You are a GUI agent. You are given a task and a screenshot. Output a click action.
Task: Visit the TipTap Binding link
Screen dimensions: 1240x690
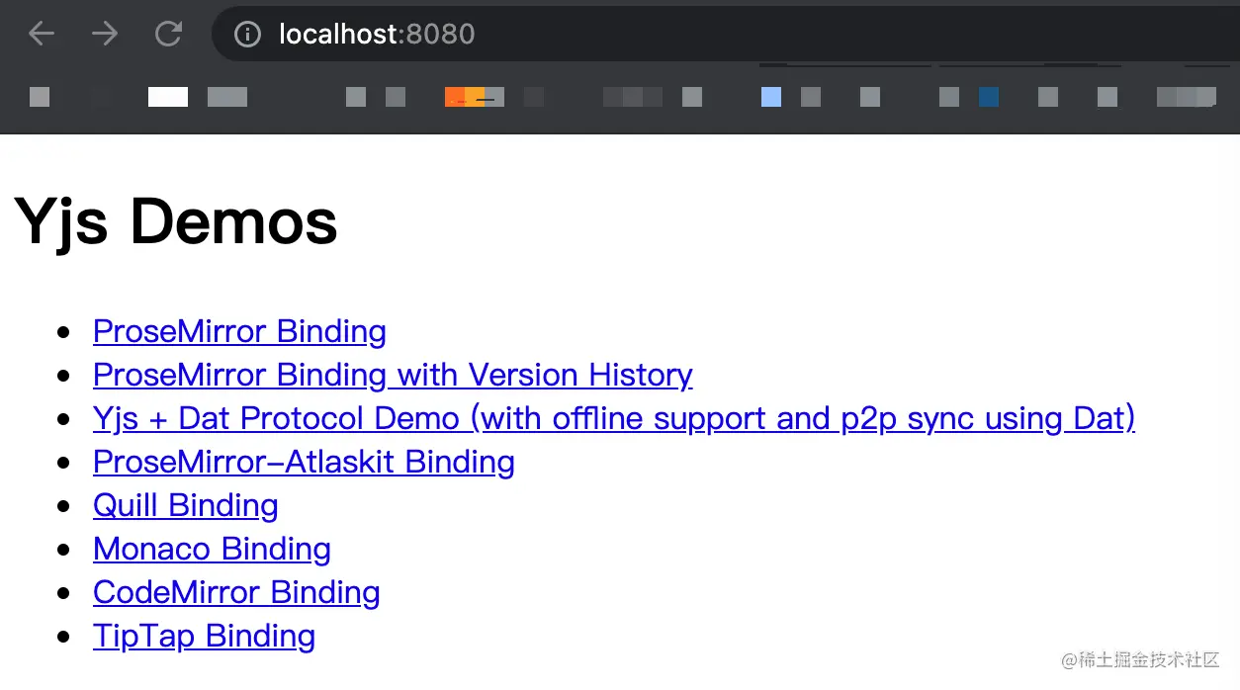tap(204, 636)
